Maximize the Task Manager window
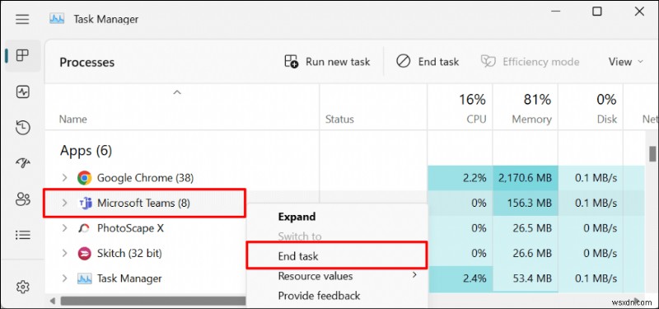Viewport: 659px width, 309px height. point(596,12)
